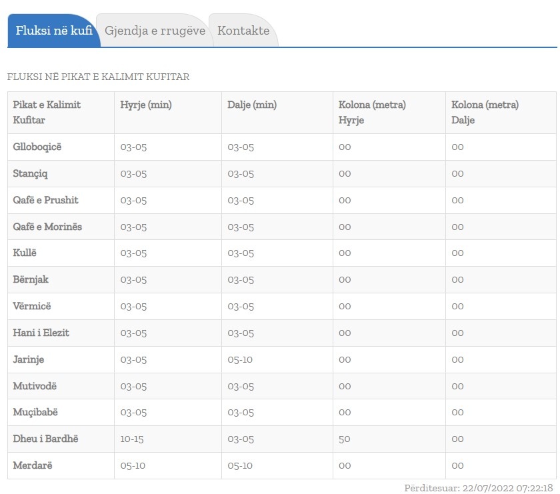Select the Dheu i Bardhë column value 50
The image size is (560, 494).
[345, 439]
